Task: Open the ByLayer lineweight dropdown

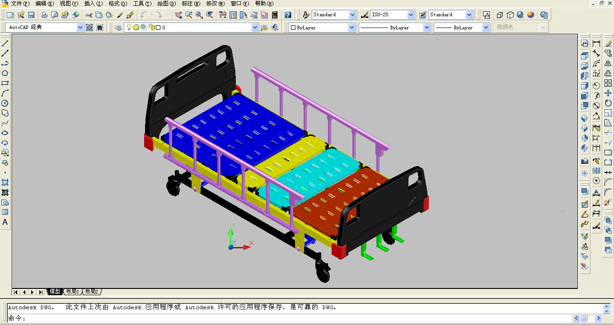Action: 486,28
